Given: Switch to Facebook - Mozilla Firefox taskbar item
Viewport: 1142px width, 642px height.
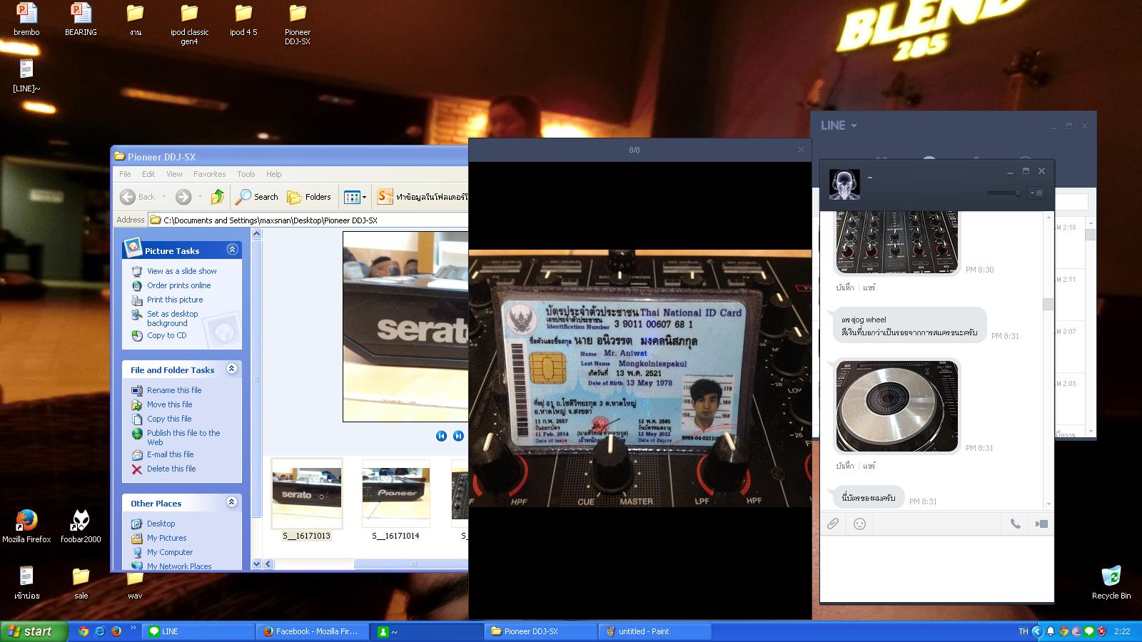Looking at the screenshot, I should [x=313, y=631].
